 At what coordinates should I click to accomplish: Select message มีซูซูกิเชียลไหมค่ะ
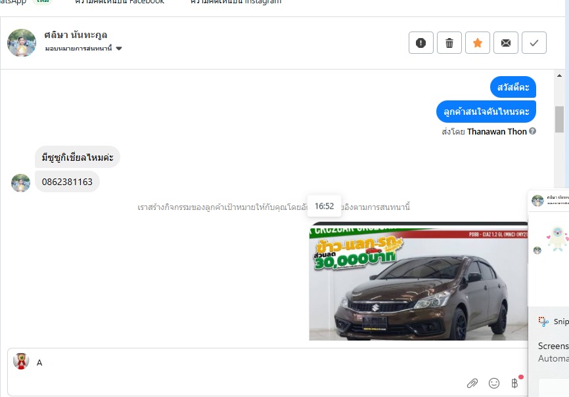pos(78,157)
